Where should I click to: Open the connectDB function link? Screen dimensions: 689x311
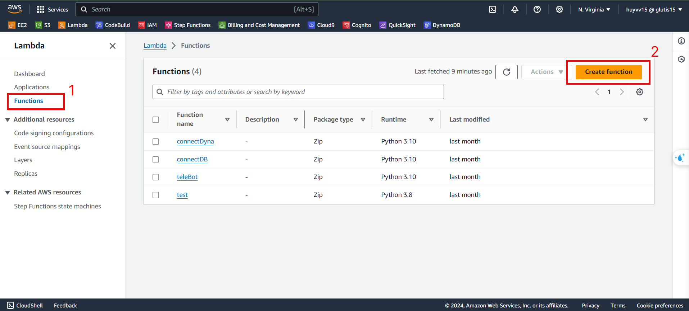tap(192, 159)
